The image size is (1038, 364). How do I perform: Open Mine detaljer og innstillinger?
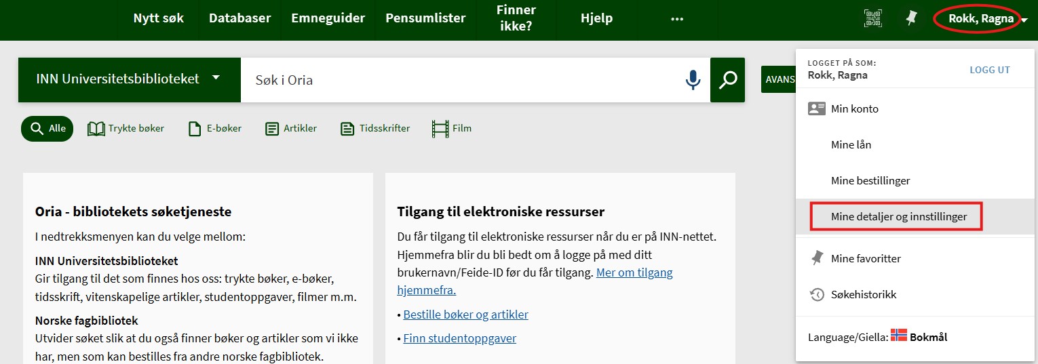(x=899, y=217)
